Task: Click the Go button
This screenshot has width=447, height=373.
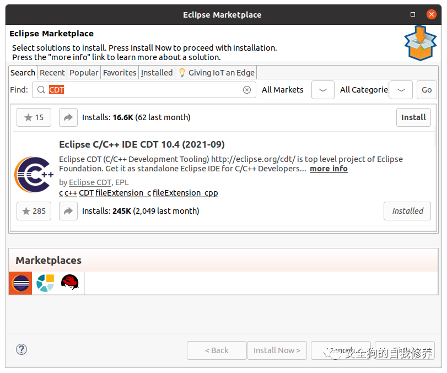Action: (427, 90)
